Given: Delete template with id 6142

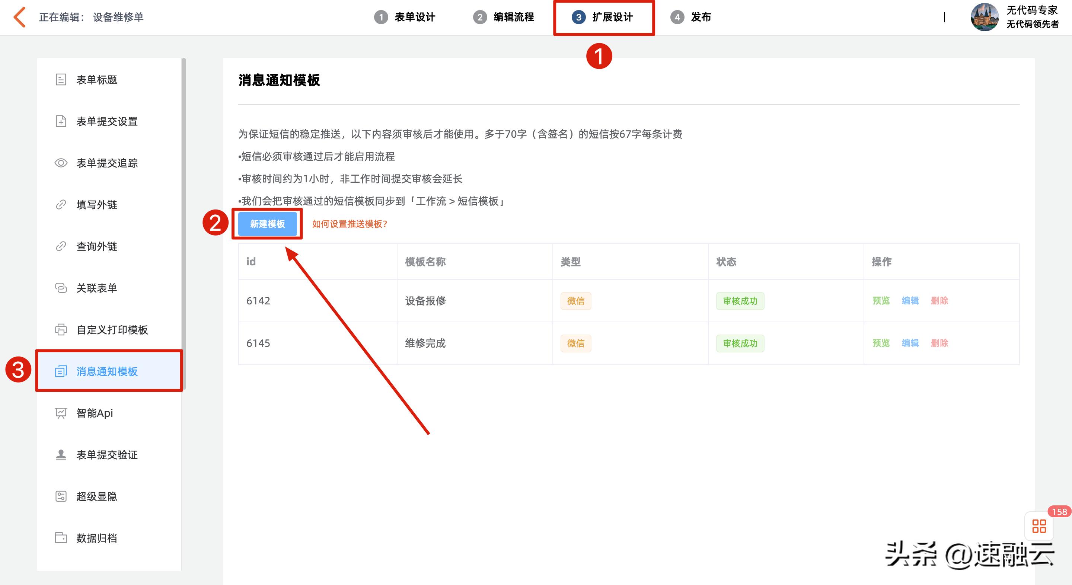Looking at the screenshot, I should pos(939,301).
